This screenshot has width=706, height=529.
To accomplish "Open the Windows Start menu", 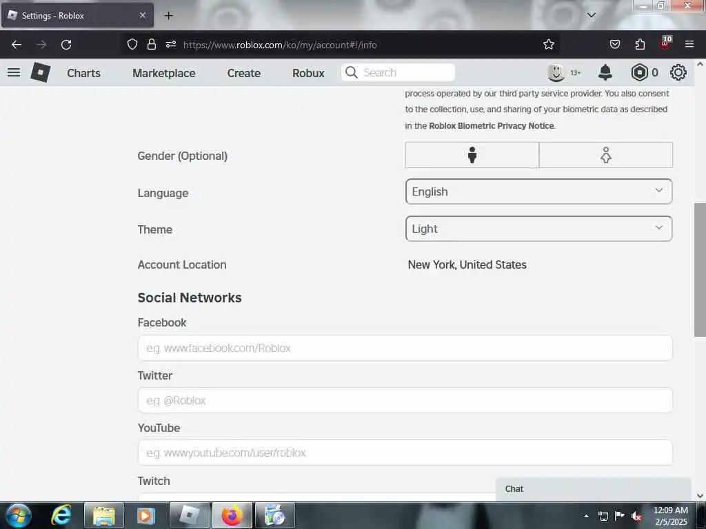I will coord(18,515).
